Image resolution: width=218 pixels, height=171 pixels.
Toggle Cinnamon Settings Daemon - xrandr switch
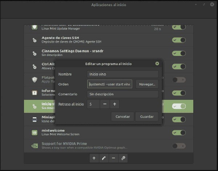click(x=179, y=53)
